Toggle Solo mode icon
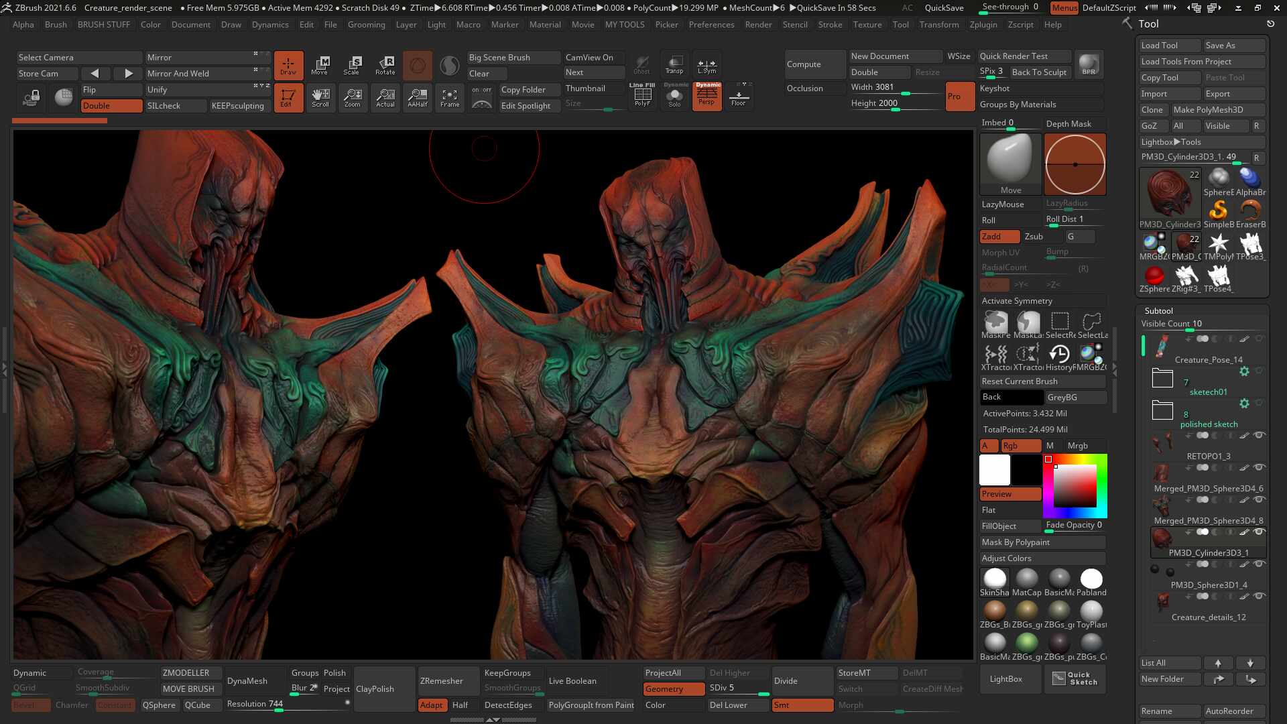This screenshot has width=1287, height=724. click(674, 97)
